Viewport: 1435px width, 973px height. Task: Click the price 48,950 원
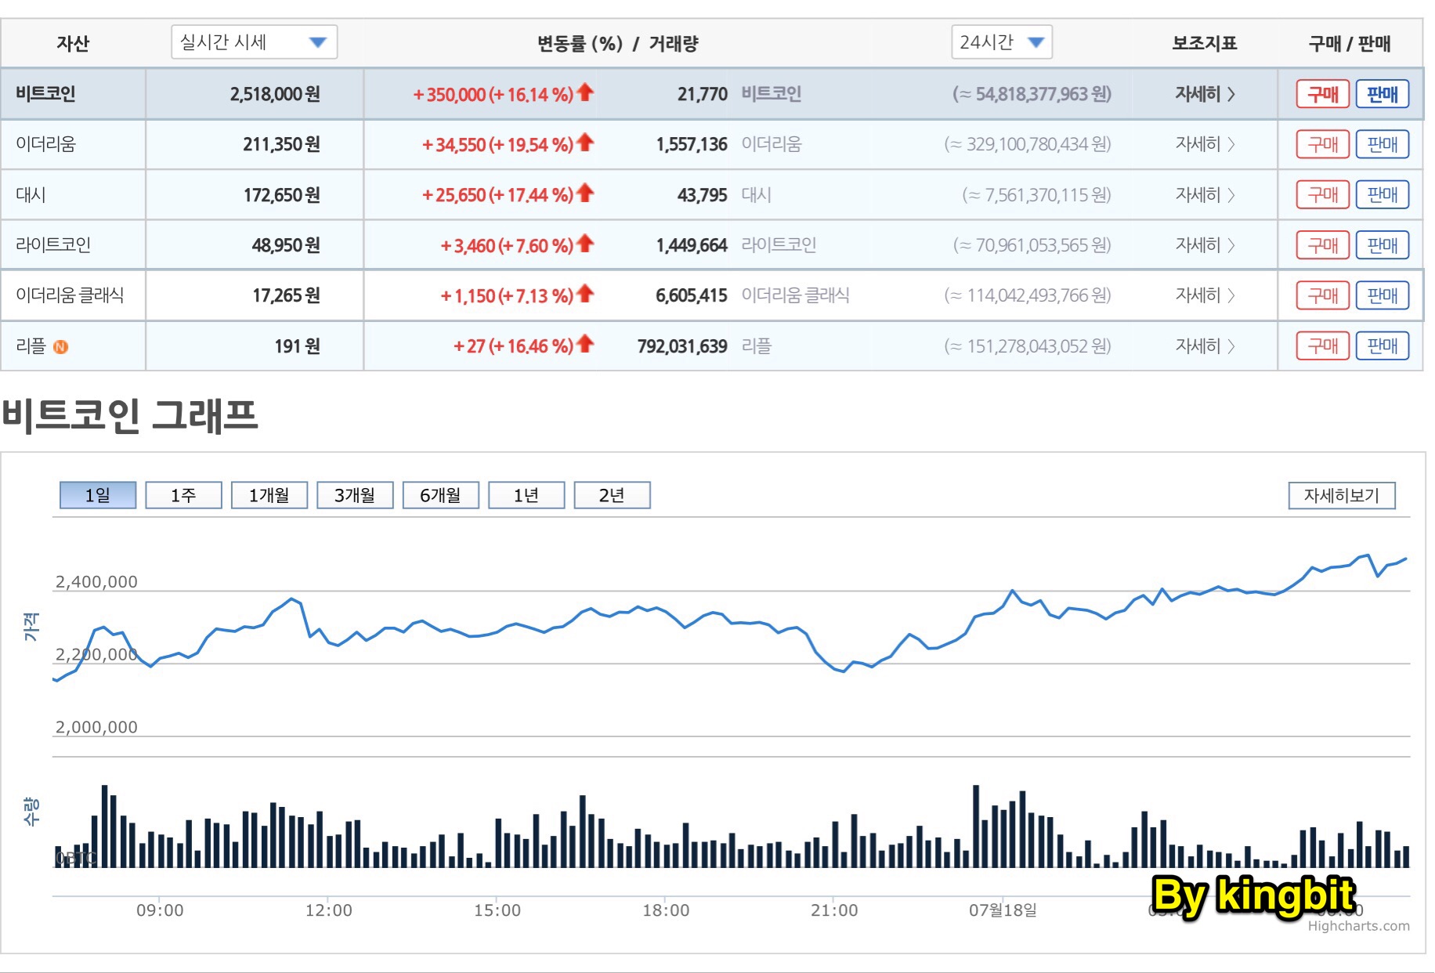pyautogui.click(x=286, y=245)
